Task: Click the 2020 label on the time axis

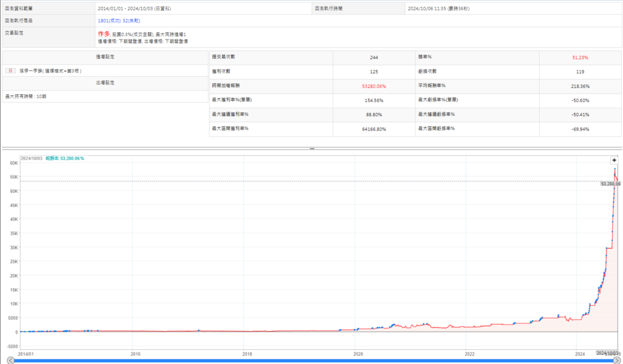Action: tap(358, 353)
